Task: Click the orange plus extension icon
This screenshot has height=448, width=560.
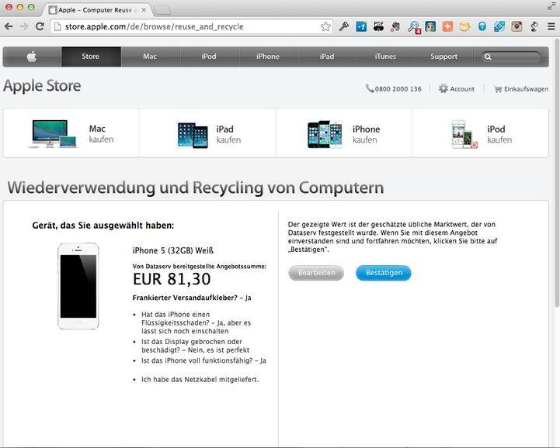Action: (x=447, y=26)
